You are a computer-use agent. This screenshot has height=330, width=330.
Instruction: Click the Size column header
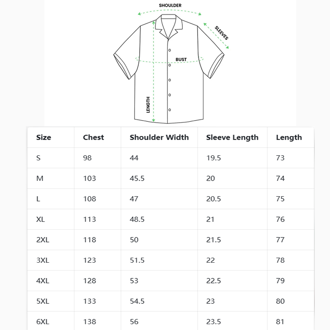click(44, 137)
